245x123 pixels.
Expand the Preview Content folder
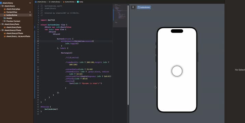click(x=2, y=21)
